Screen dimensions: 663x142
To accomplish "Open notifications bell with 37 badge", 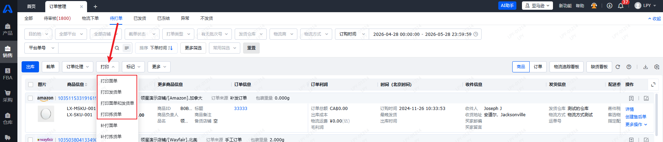I will (x=621, y=6).
